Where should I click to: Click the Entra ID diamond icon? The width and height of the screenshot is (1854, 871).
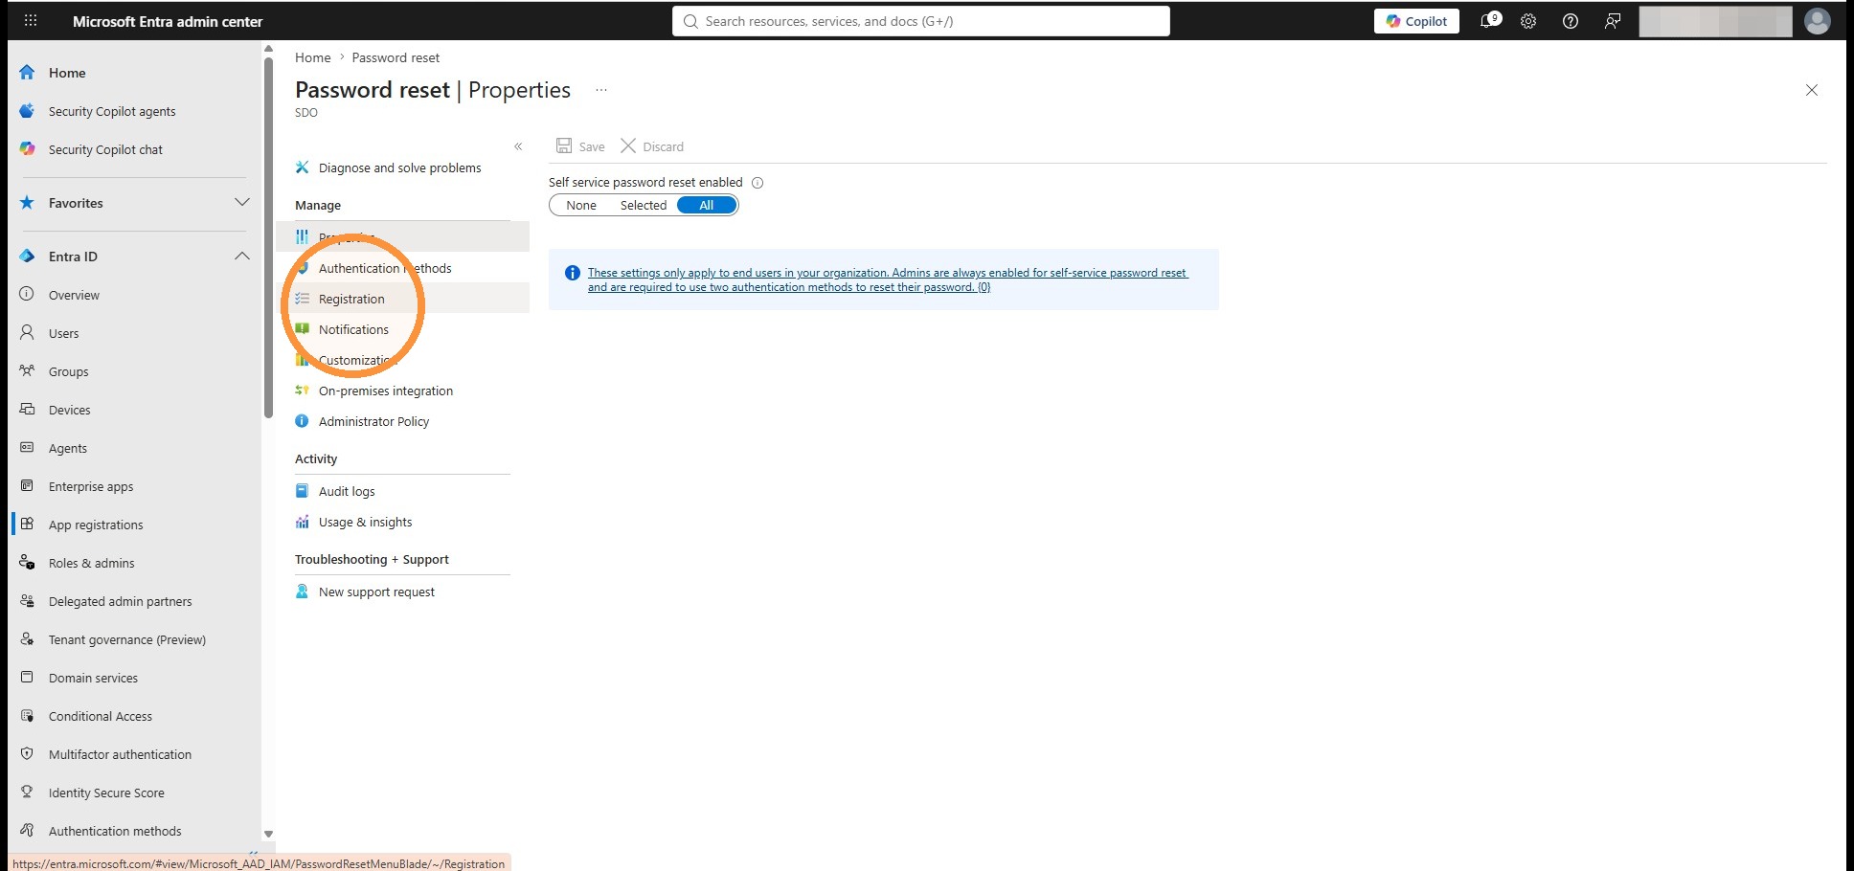pos(27,257)
